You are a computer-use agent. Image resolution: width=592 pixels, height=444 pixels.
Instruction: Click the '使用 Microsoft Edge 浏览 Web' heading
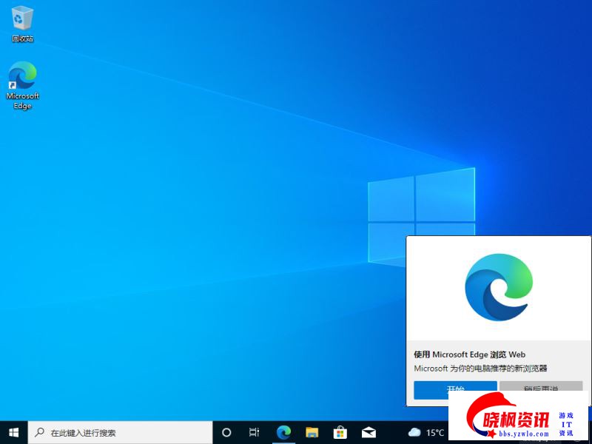[469, 354]
